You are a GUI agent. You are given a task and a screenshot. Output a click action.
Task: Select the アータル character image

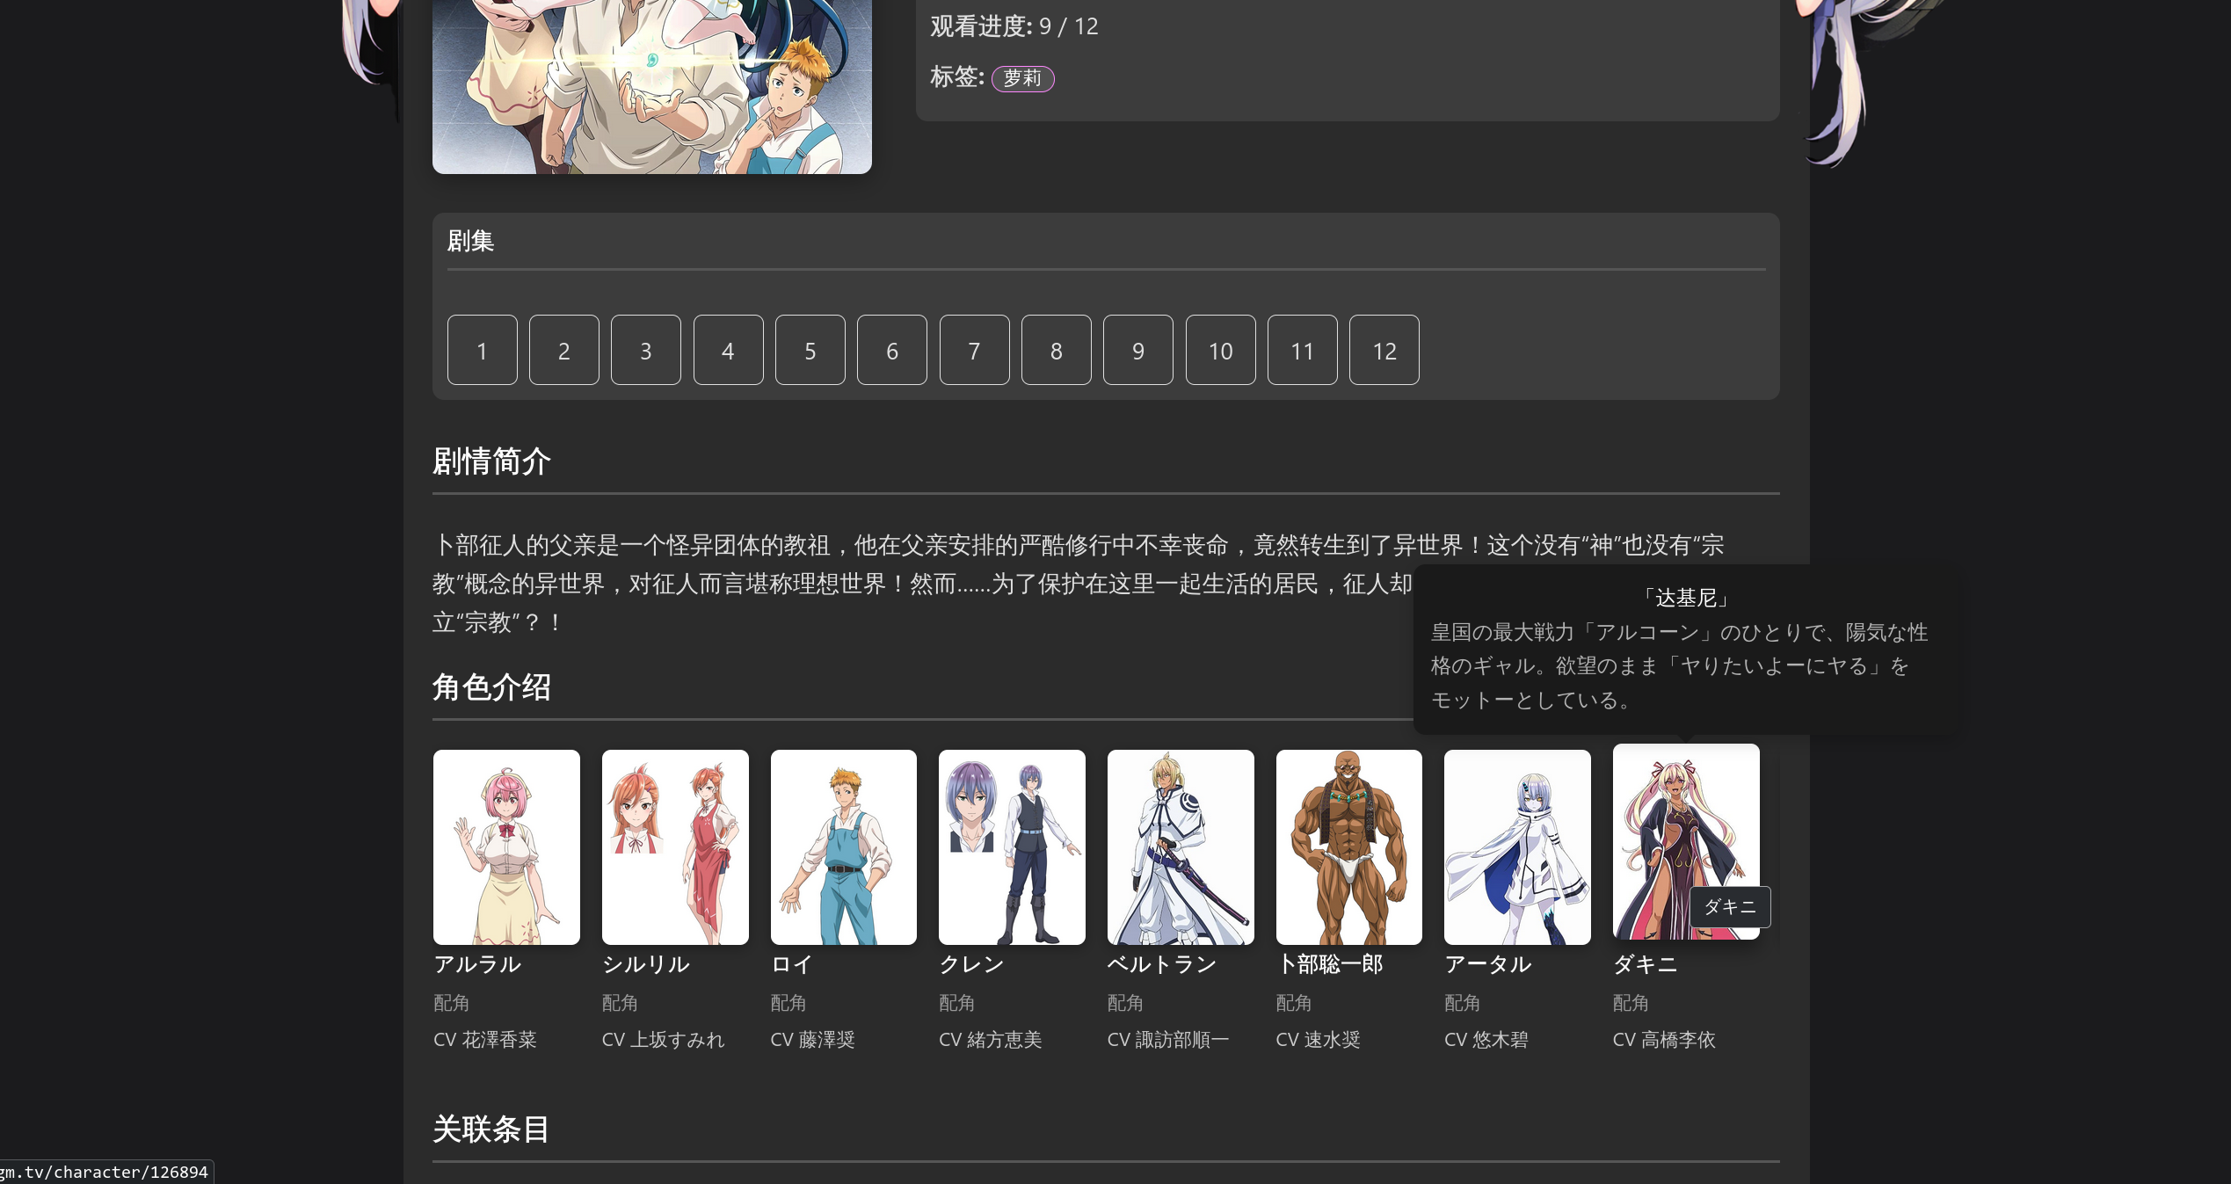pos(1517,846)
